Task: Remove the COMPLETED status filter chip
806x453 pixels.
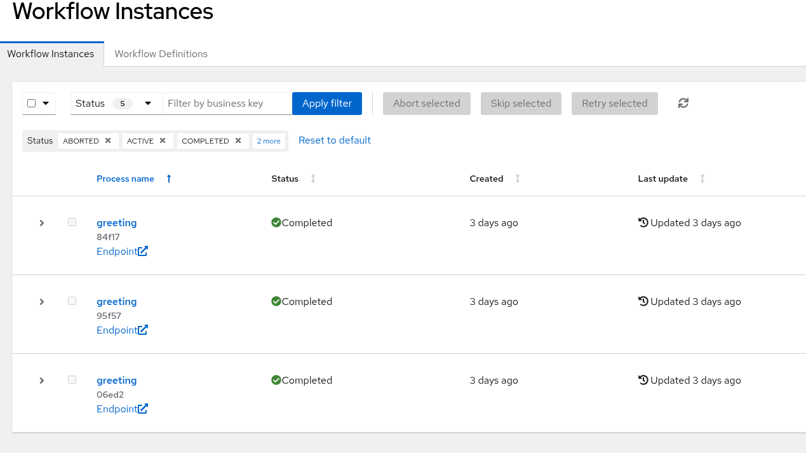Action: [x=238, y=140]
